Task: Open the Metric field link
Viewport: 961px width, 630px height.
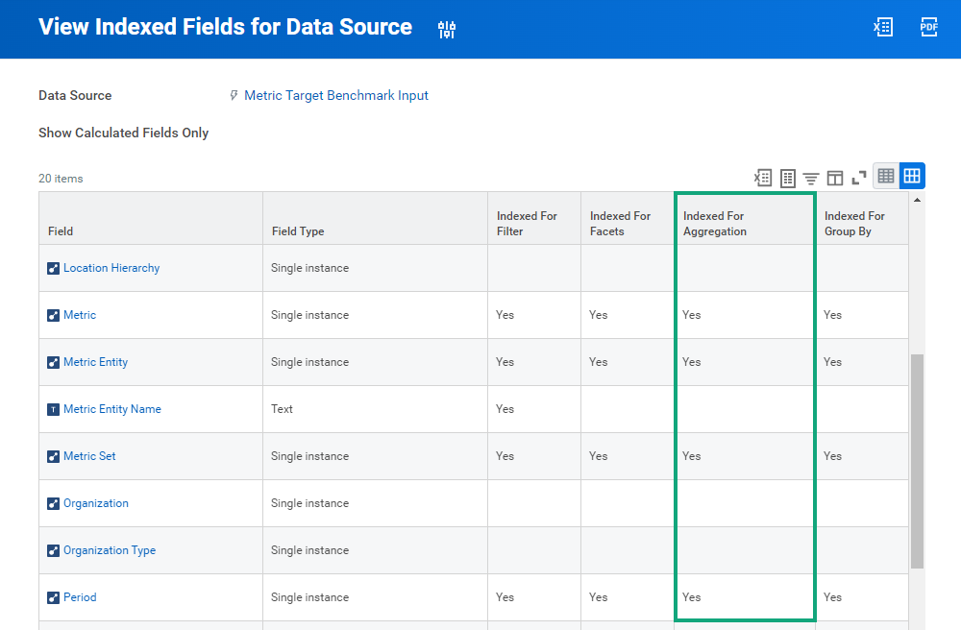Action: pyautogui.click(x=80, y=315)
